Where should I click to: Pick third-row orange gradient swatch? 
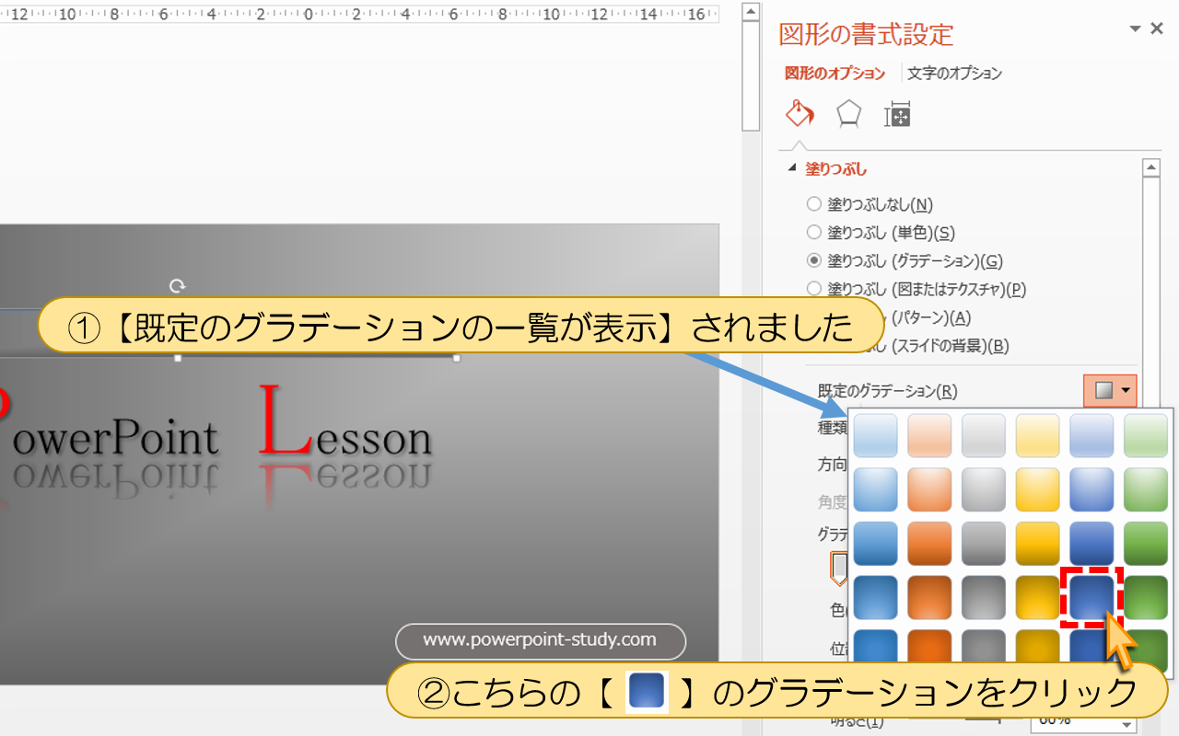929,544
